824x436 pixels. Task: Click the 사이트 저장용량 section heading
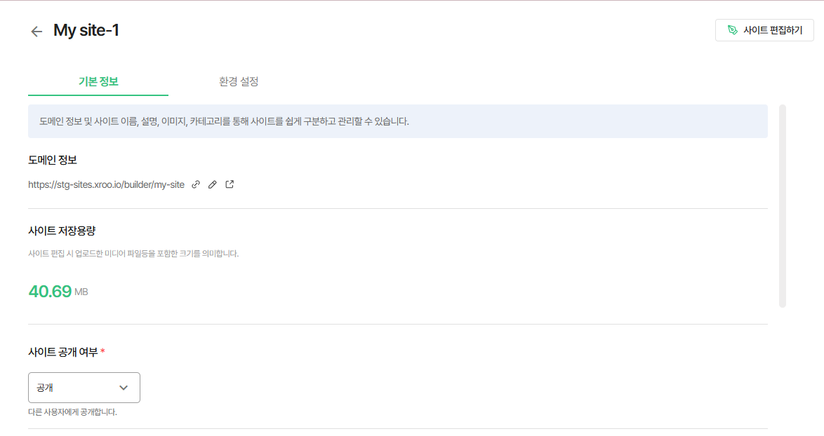tap(62, 231)
